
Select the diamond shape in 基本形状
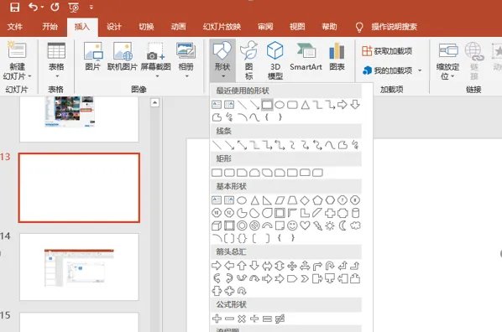305,200
